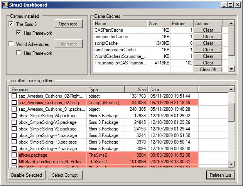Viewport: 243px width, 186px height.
Task: Clear the simCompositorCache entry
Action: pyautogui.click(x=208, y=50)
